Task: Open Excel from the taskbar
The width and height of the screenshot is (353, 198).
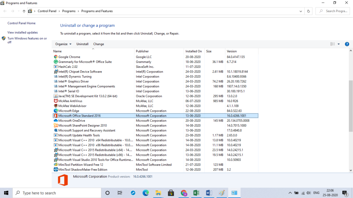Action: coord(196,193)
